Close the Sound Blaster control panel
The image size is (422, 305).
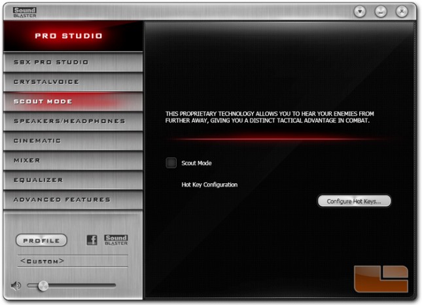coord(402,12)
